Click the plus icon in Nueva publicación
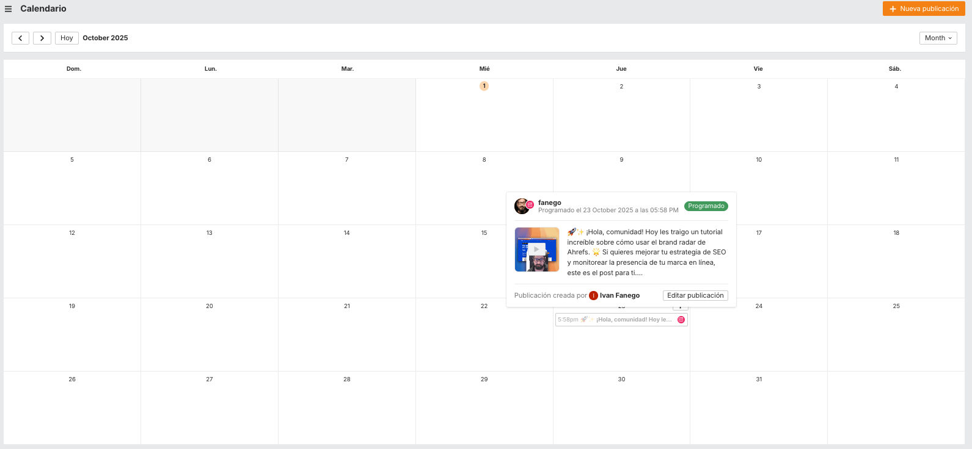 [893, 9]
